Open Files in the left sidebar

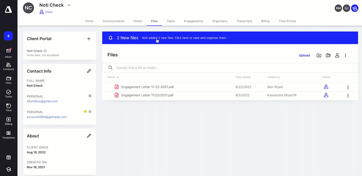click(x=8, y=80)
